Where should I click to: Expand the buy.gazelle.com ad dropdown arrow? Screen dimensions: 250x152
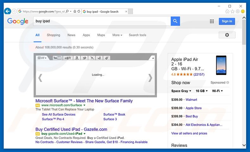coord(84,134)
